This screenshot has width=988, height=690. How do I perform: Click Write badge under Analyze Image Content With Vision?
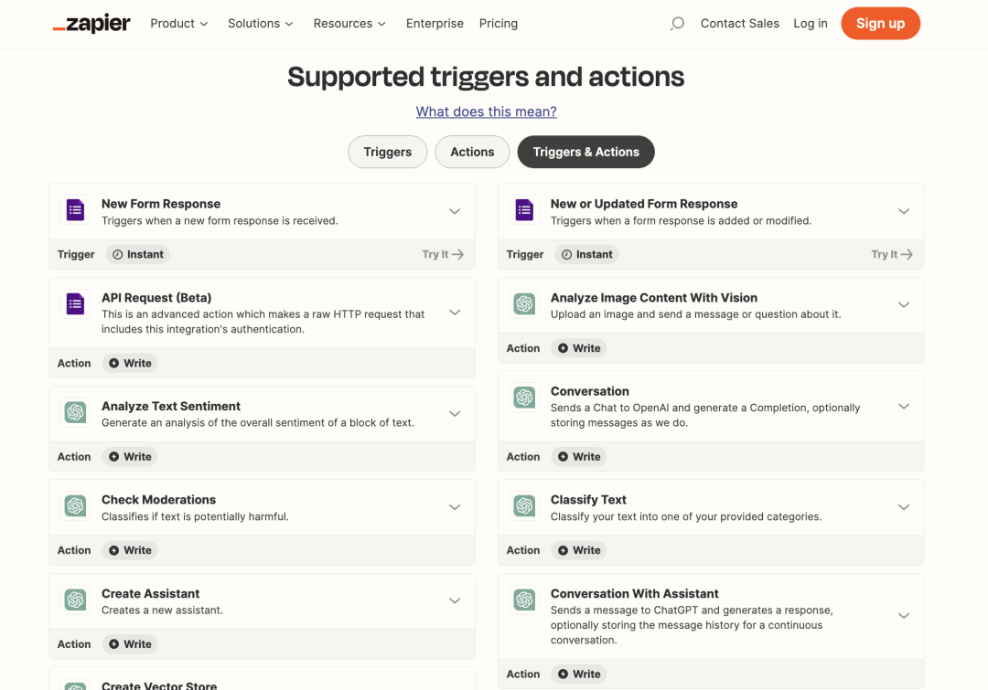tap(579, 348)
